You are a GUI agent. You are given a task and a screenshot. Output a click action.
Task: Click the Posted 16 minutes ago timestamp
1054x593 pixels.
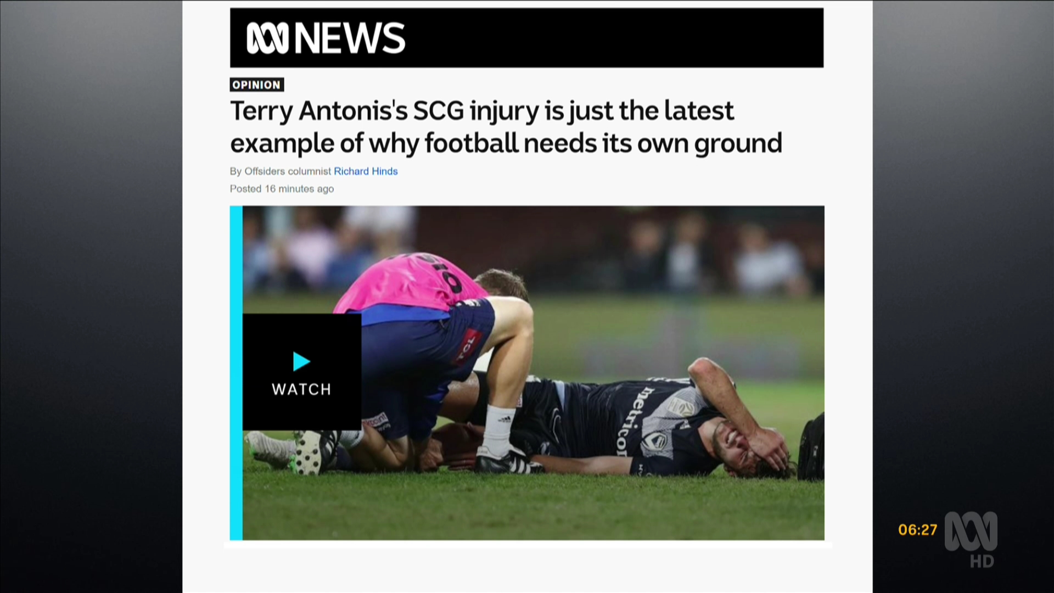click(282, 189)
